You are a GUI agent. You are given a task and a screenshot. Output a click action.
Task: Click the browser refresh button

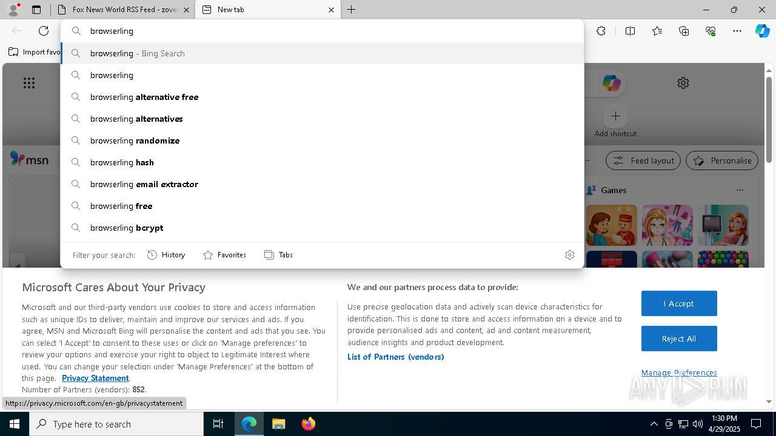click(44, 31)
